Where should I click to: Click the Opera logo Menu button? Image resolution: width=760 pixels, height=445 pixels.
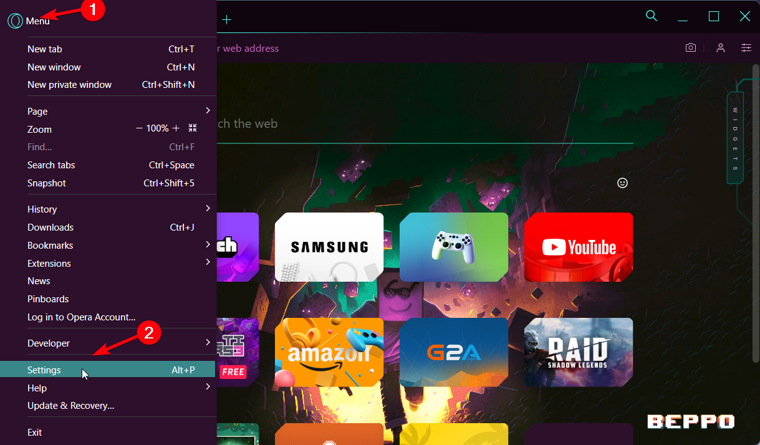(x=29, y=21)
